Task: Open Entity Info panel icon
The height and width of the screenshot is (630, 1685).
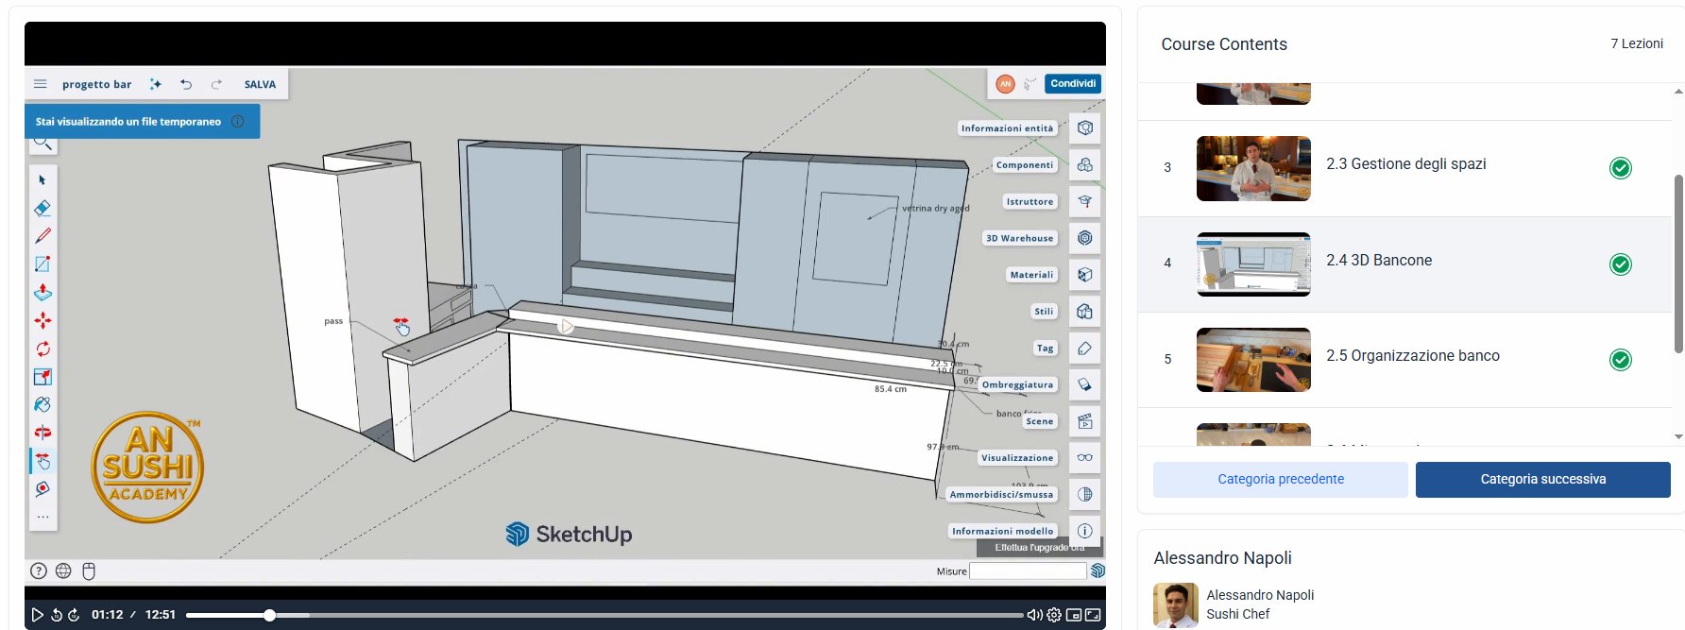Action: point(1085,128)
